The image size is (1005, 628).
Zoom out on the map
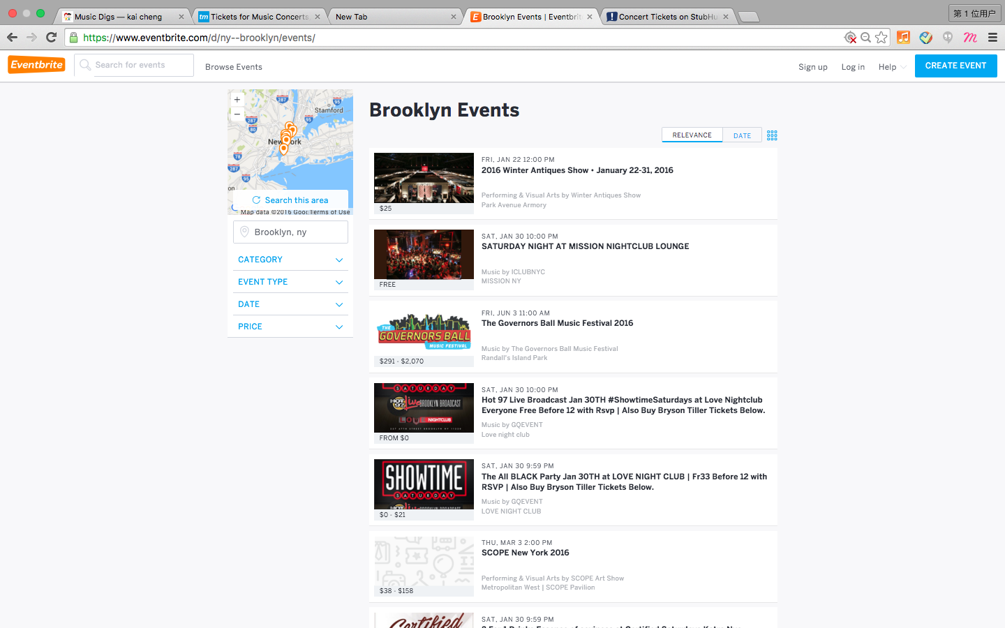coord(237,114)
